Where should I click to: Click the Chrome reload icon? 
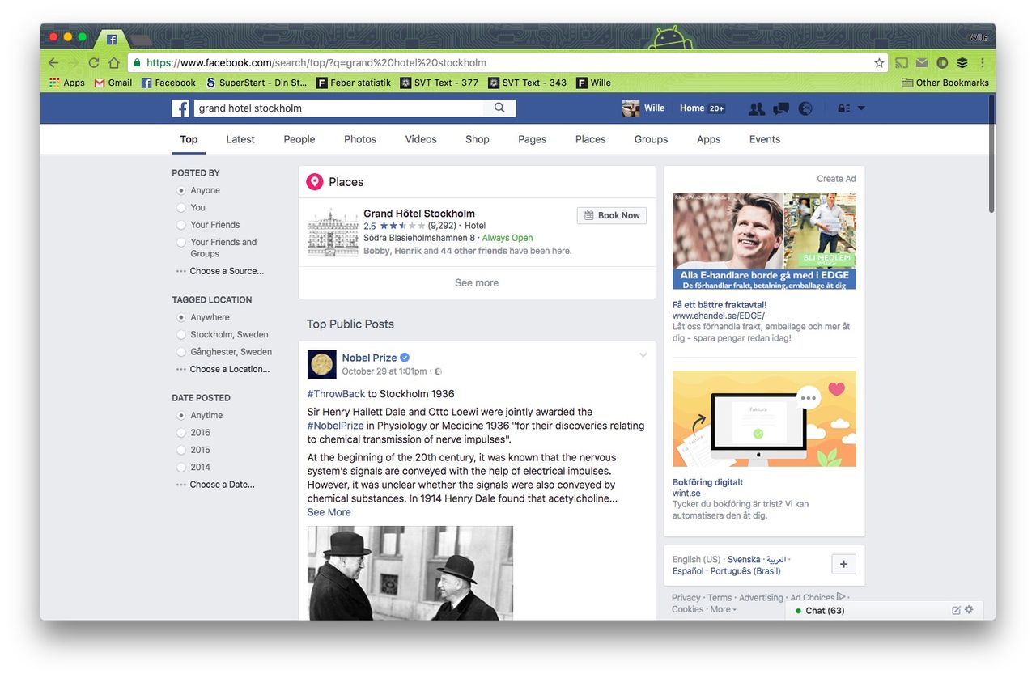coord(94,62)
